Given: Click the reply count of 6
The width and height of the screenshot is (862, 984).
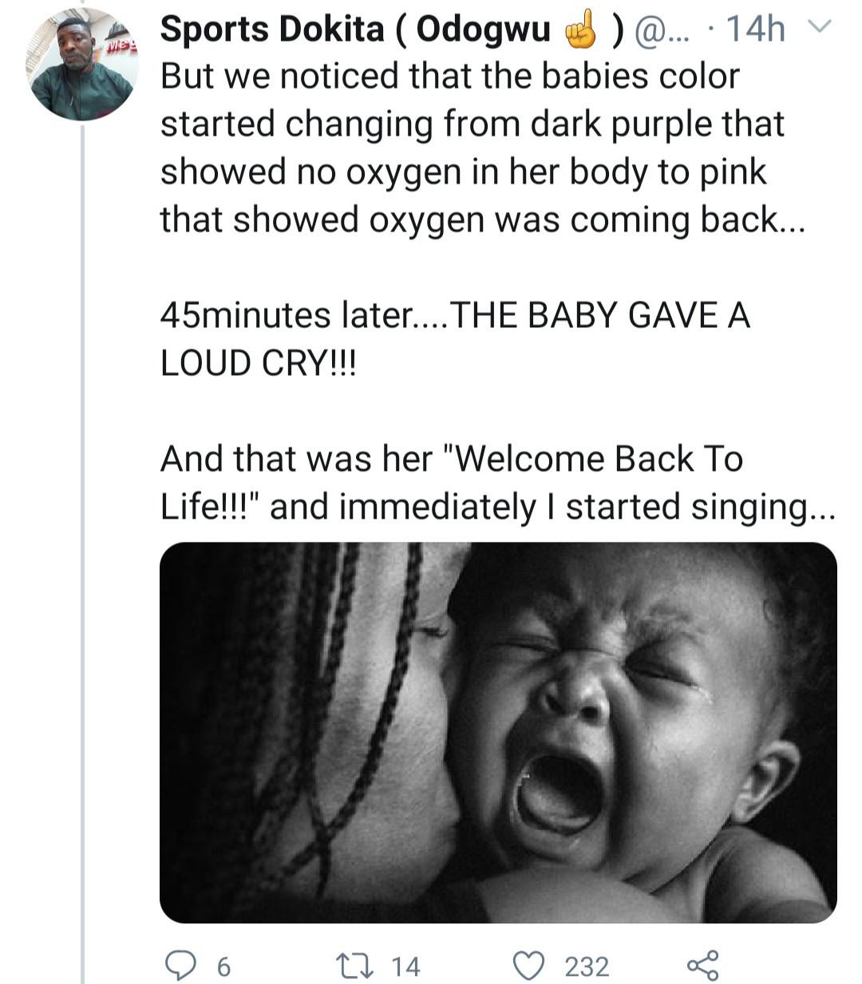Looking at the screenshot, I should coord(223,966).
